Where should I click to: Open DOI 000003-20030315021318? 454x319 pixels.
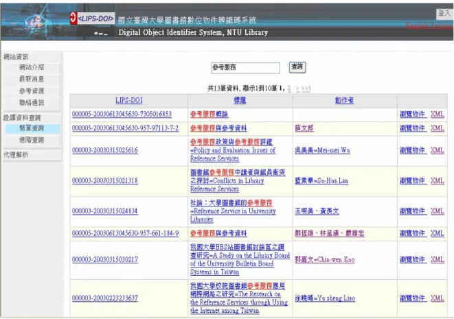105,180
